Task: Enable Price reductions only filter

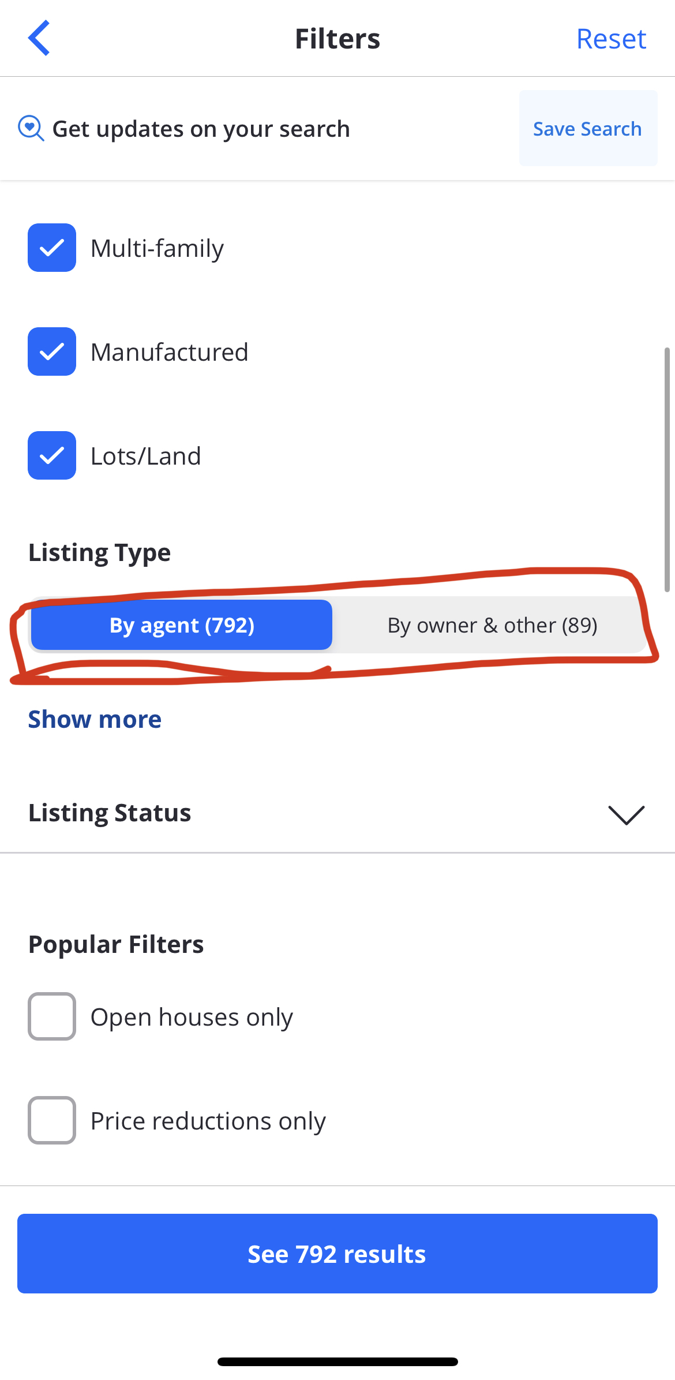Action: [52, 1120]
